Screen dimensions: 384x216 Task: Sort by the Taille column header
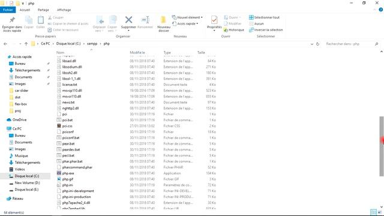201,52
